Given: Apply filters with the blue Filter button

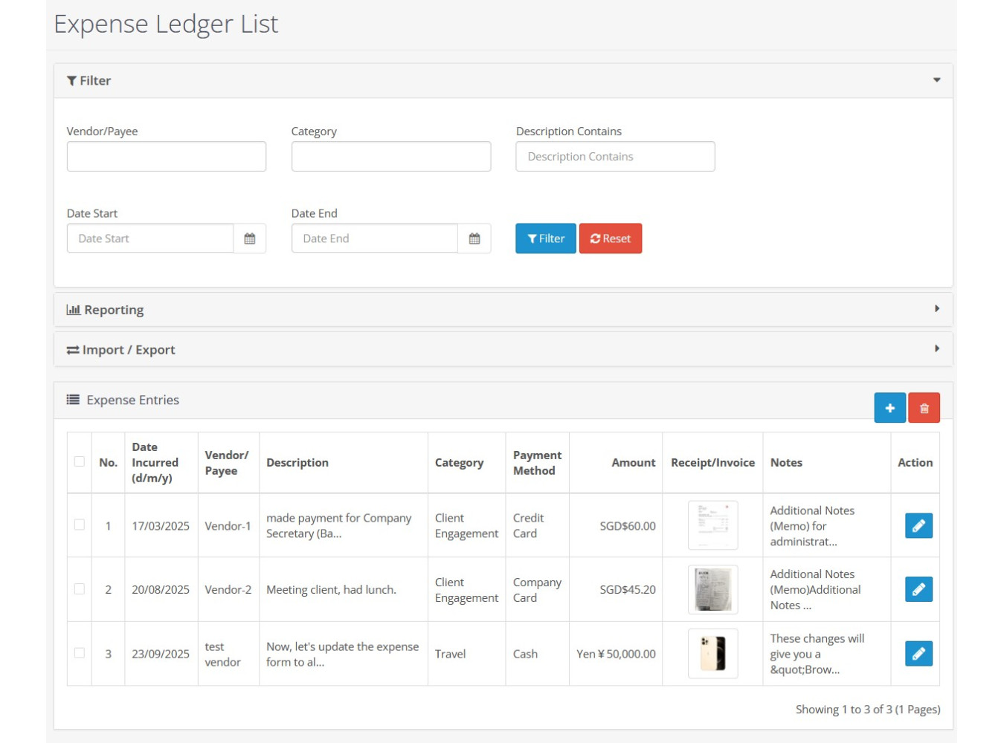Looking at the screenshot, I should pos(545,238).
